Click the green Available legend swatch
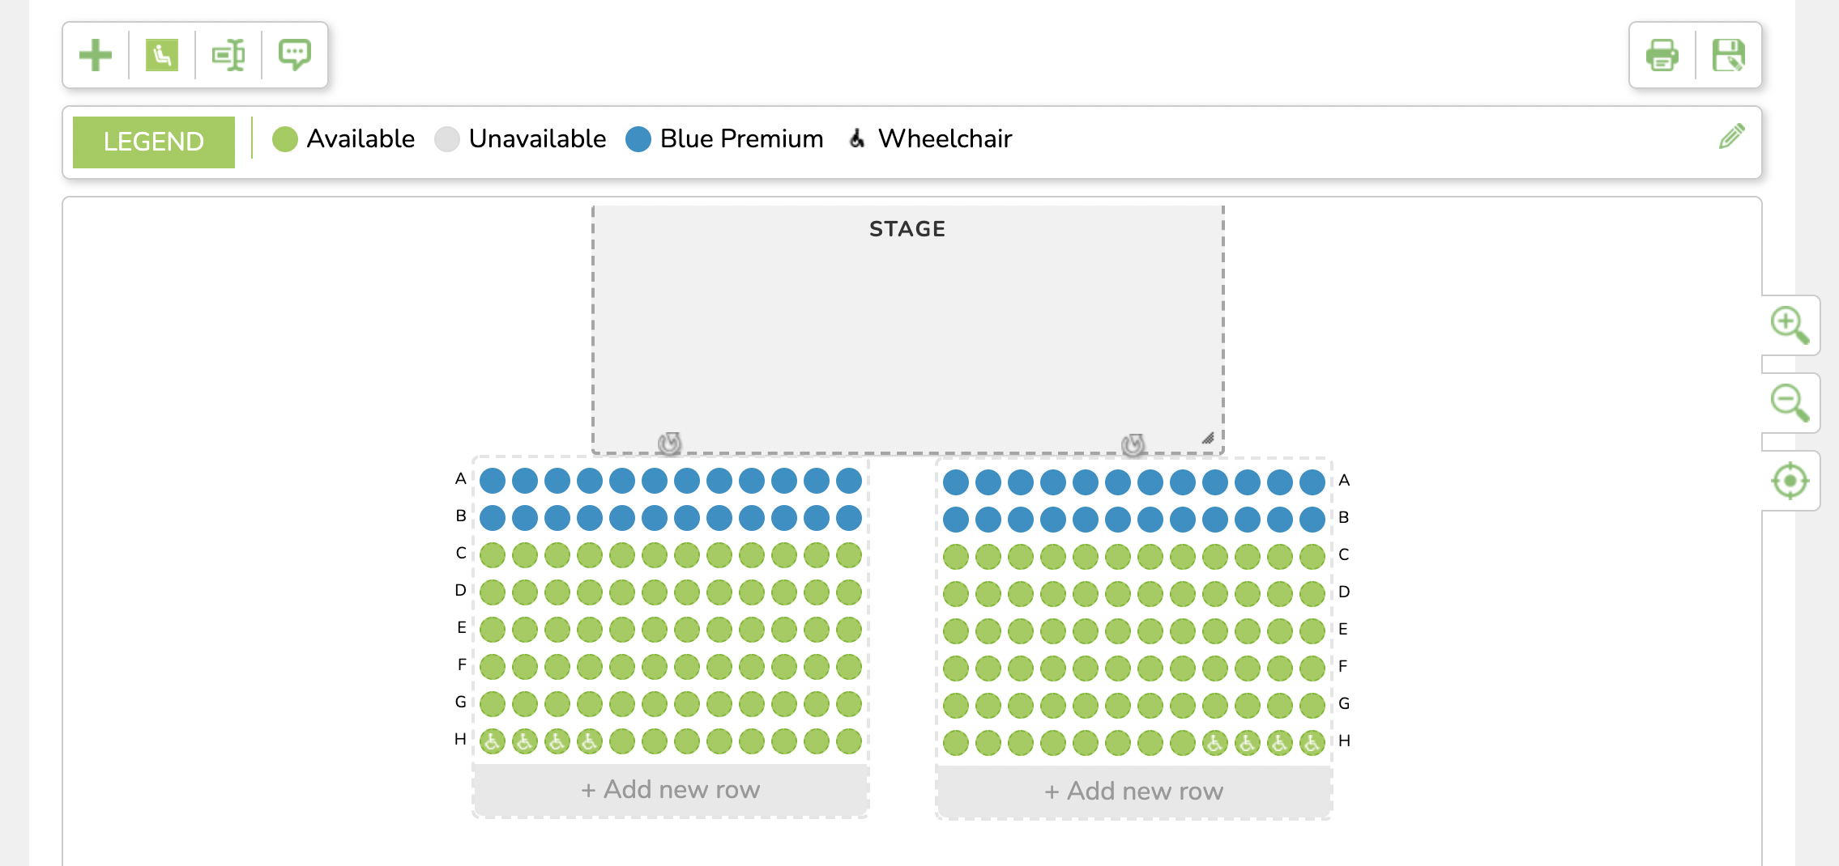 [285, 139]
